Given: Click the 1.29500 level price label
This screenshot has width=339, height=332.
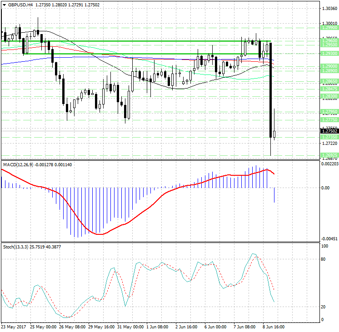Looking at the screenshot, I should pyautogui.click(x=329, y=45).
